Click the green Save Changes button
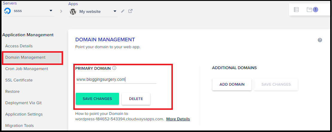The height and width of the screenshot is (132, 332). click(x=97, y=99)
